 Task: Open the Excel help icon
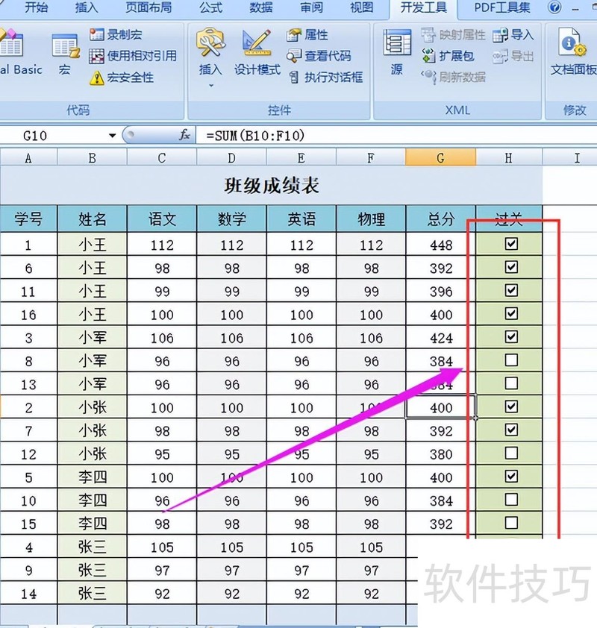point(554,7)
